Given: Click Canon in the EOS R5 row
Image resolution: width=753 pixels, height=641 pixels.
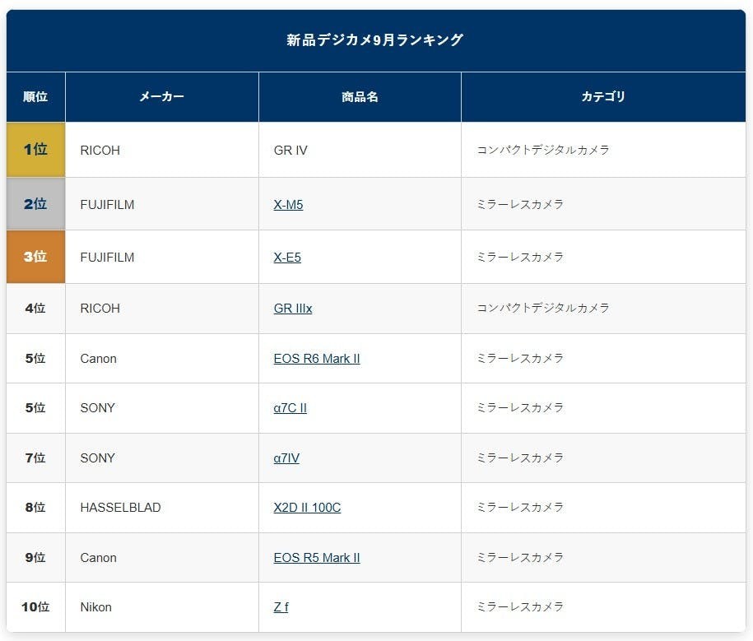Looking at the screenshot, I should tap(99, 558).
